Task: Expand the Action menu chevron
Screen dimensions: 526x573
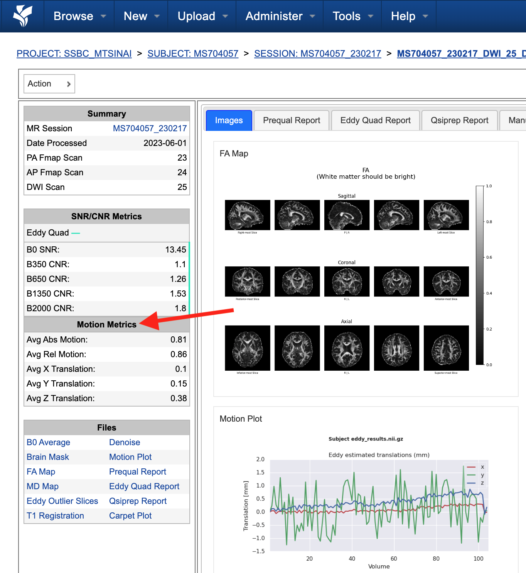Action: [69, 84]
